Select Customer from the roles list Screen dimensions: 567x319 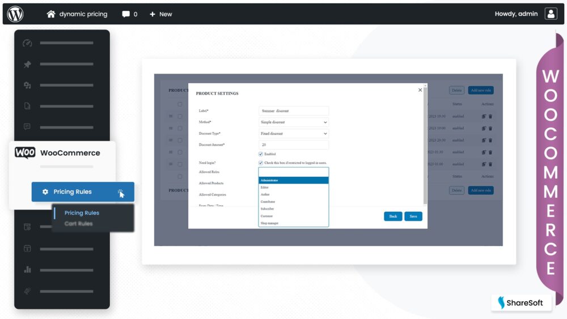click(294, 216)
